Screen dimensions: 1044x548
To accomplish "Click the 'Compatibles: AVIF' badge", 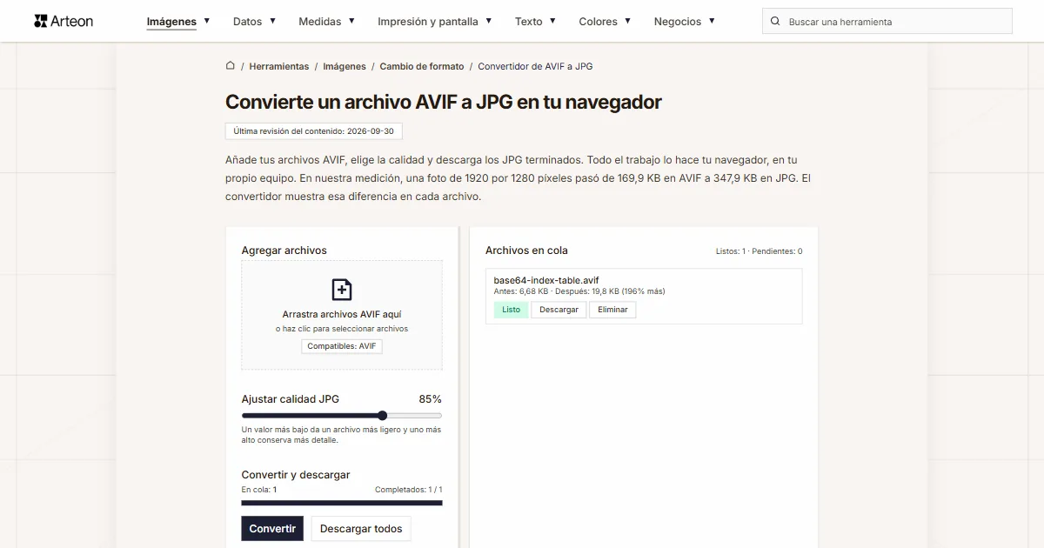I will click(342, 346).
